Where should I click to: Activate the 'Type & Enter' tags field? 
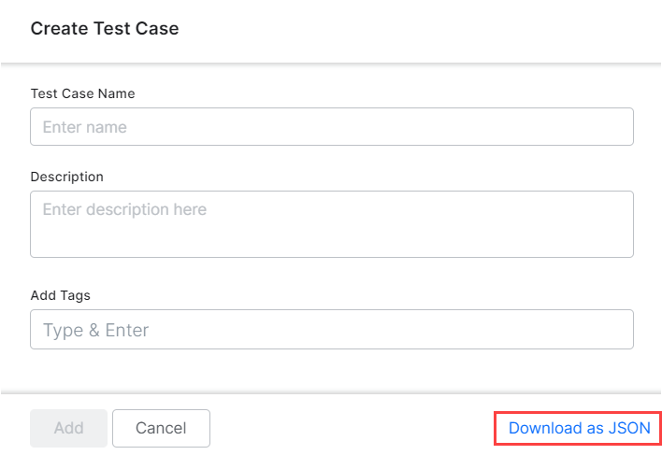(x=331, y=330)
